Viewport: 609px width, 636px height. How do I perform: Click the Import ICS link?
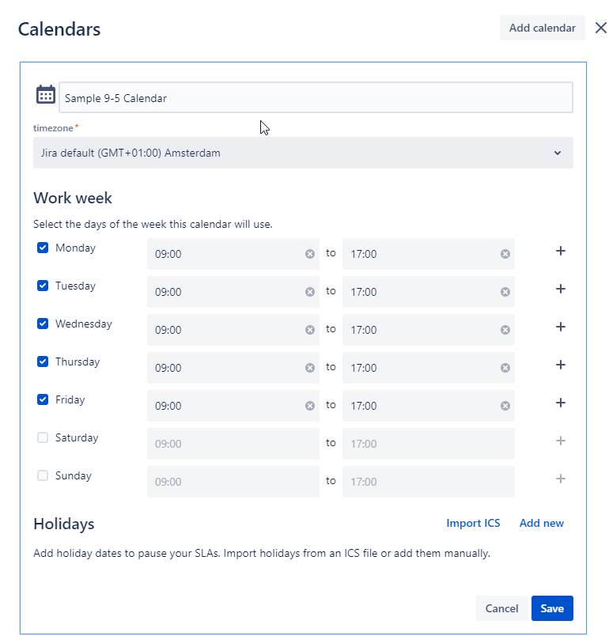tap(473, 523)
